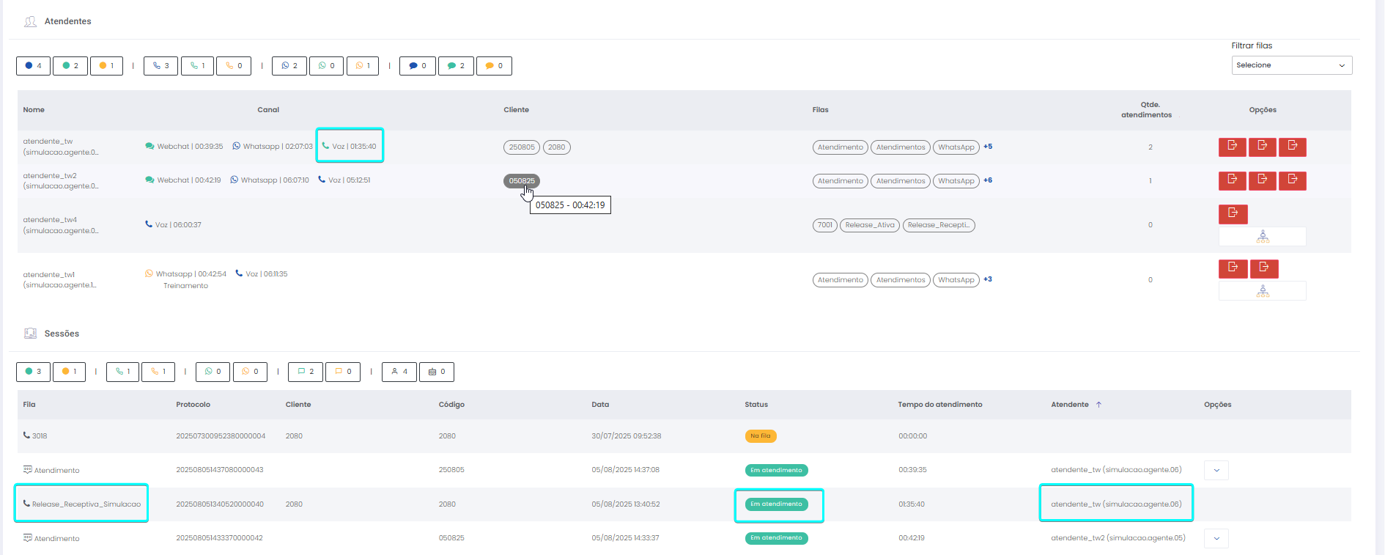Screen dimensions: 1385x555
Task: Toggle the orange dot sessions filter showing 1
Action: pos(69,372)
